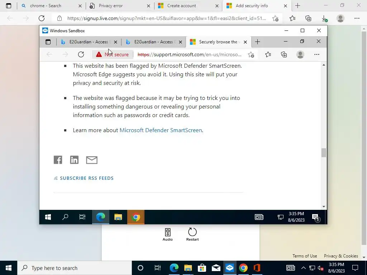Image resolution: width=367 pixels, height=275 pixels.
Task: Open profile avatar in outer Edge
Action: click(340, 18)
